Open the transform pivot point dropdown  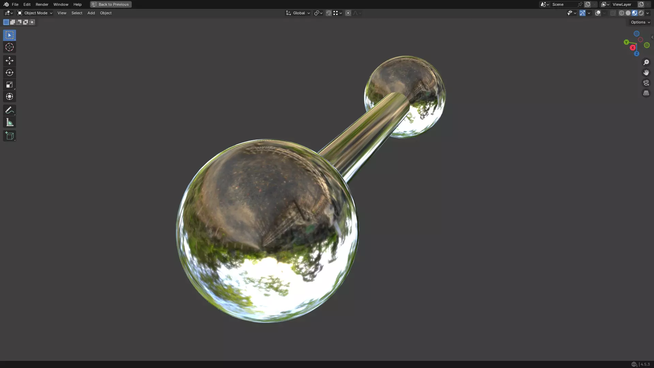pos(318,13)
